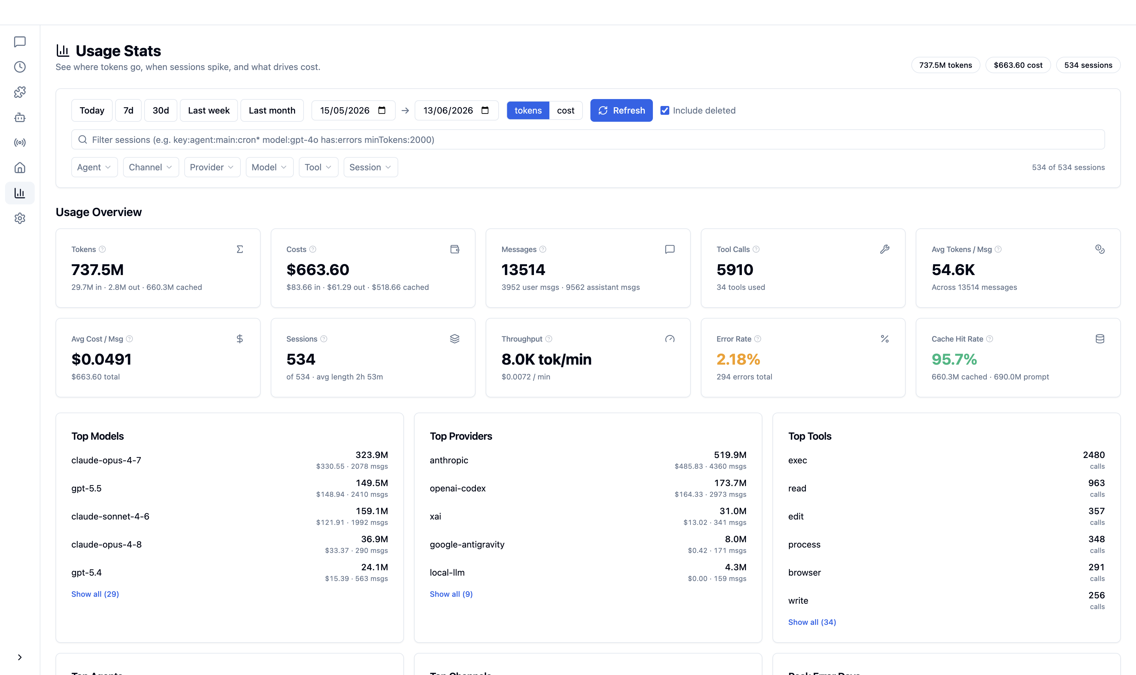Open the settings gear icon in sidebar
The width and height of the screenshot is (1136, 675).
20,218
